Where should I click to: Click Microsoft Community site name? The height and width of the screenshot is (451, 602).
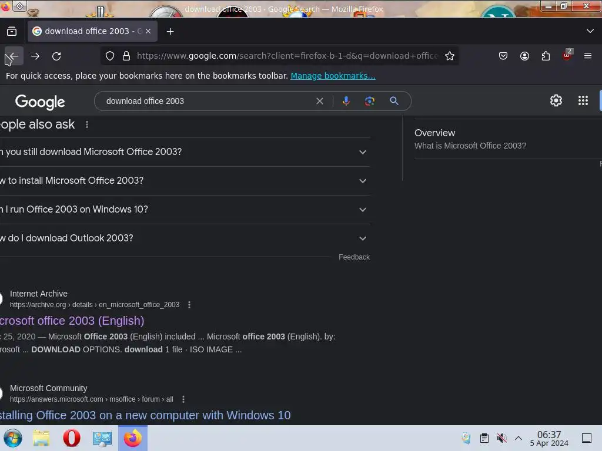[x=48, y=389]
